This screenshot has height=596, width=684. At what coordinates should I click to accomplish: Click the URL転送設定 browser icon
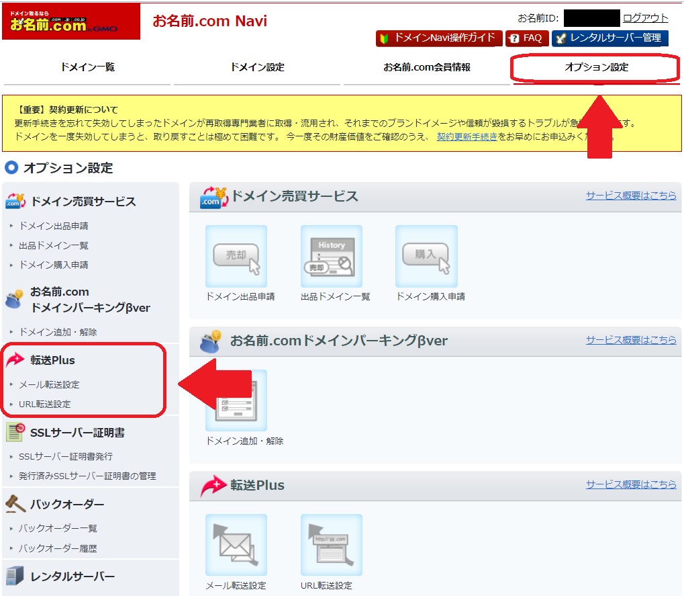click(331, 545)
